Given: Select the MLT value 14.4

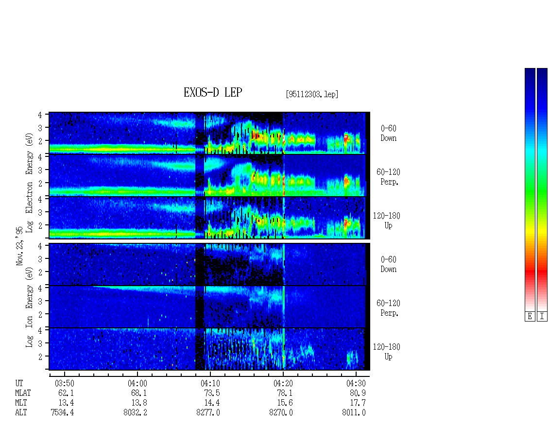Looking at the screenshot, I should tap(212, 403).
